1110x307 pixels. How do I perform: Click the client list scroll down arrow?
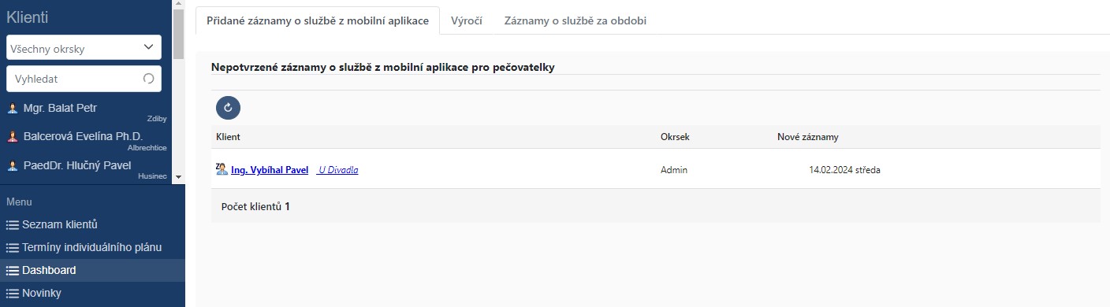click(x=178, y=178)
